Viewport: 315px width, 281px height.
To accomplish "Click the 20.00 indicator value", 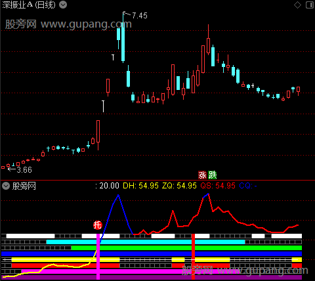I will tap(109, 186).
